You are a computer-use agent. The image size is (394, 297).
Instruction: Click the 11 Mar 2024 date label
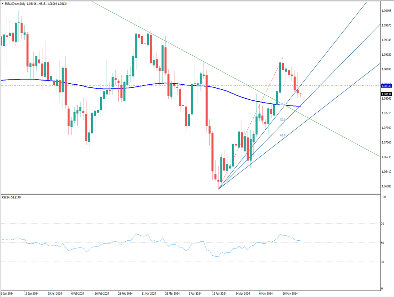pos(149,293)
